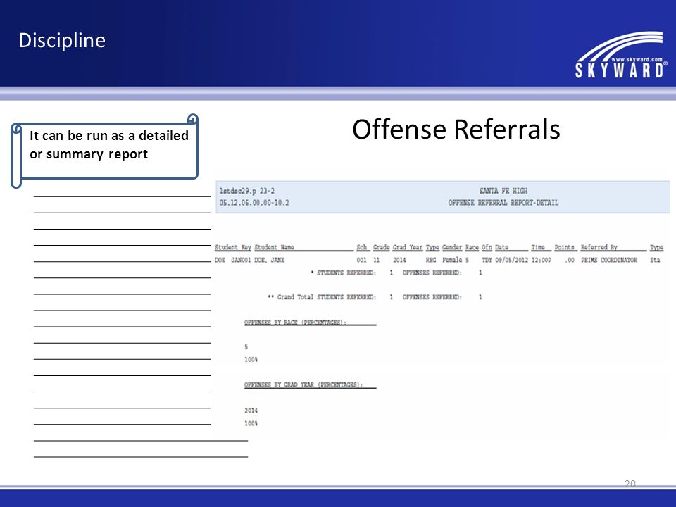Image resolution: width=676 pixels, height=507 pixels.
Task: Click the Offense Referrals heading
Action: (x=456, y=129)
